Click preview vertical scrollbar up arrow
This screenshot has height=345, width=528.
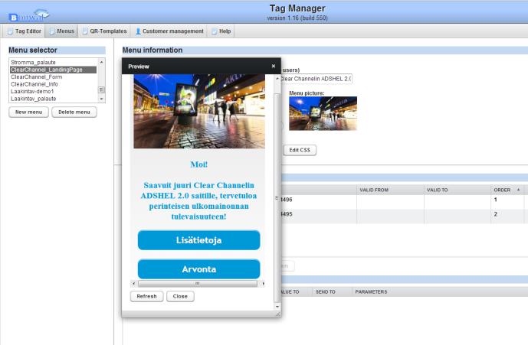(x=277, y=78)
